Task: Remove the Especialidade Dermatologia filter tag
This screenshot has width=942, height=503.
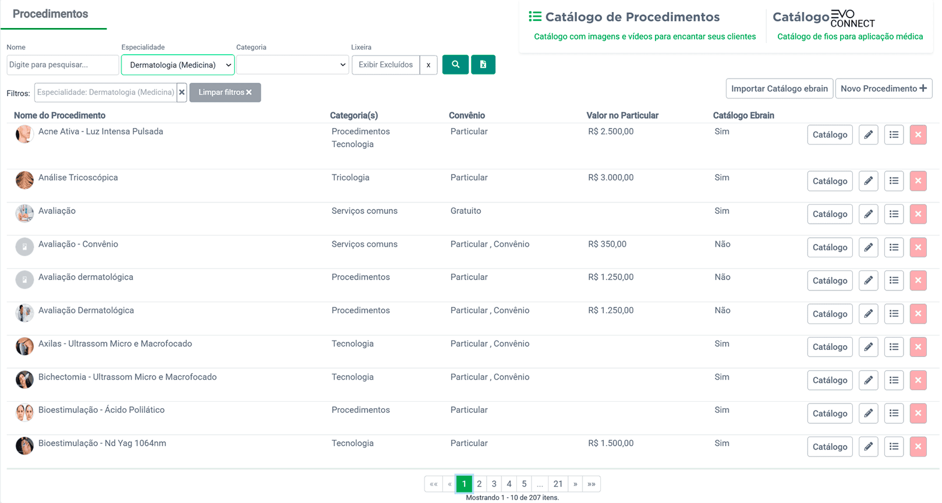Action: click(x=182, y=93)
